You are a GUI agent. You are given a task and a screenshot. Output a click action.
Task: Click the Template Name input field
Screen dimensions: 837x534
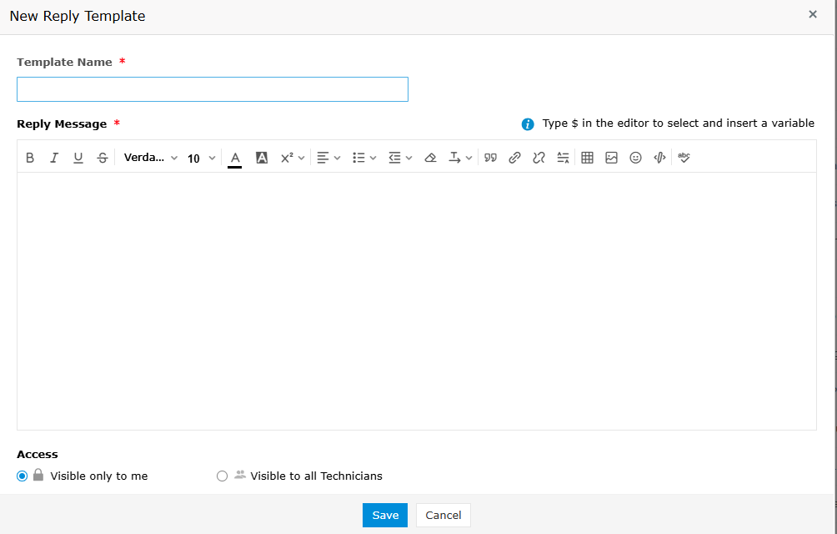213,89
